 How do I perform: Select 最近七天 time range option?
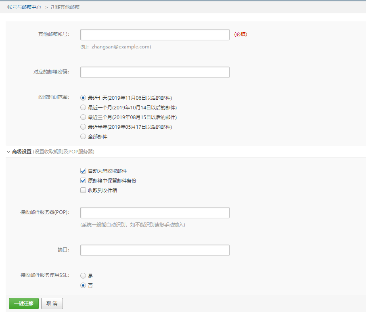pyautogui.click(x=83, y=98)
